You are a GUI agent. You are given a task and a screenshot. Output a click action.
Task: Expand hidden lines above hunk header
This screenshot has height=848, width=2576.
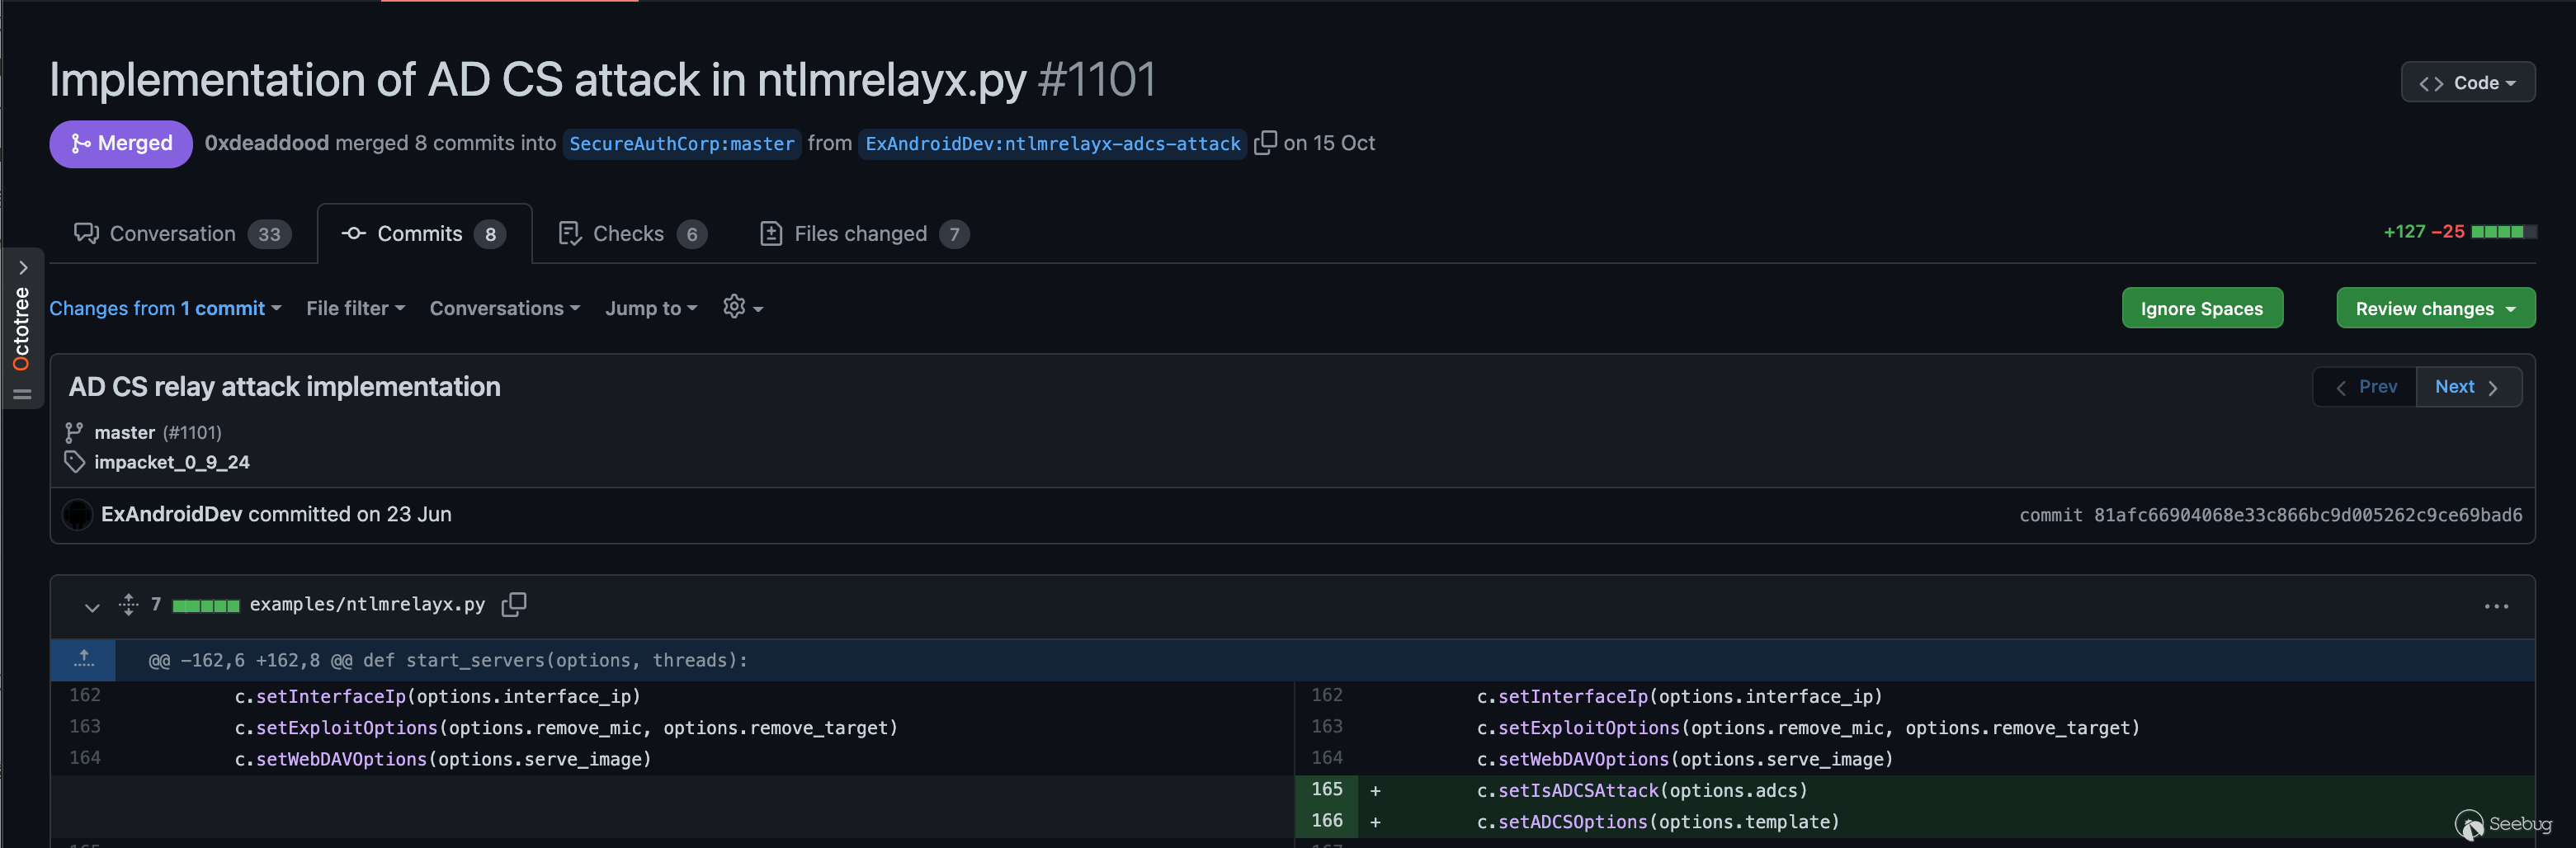(x=84, y=660)
